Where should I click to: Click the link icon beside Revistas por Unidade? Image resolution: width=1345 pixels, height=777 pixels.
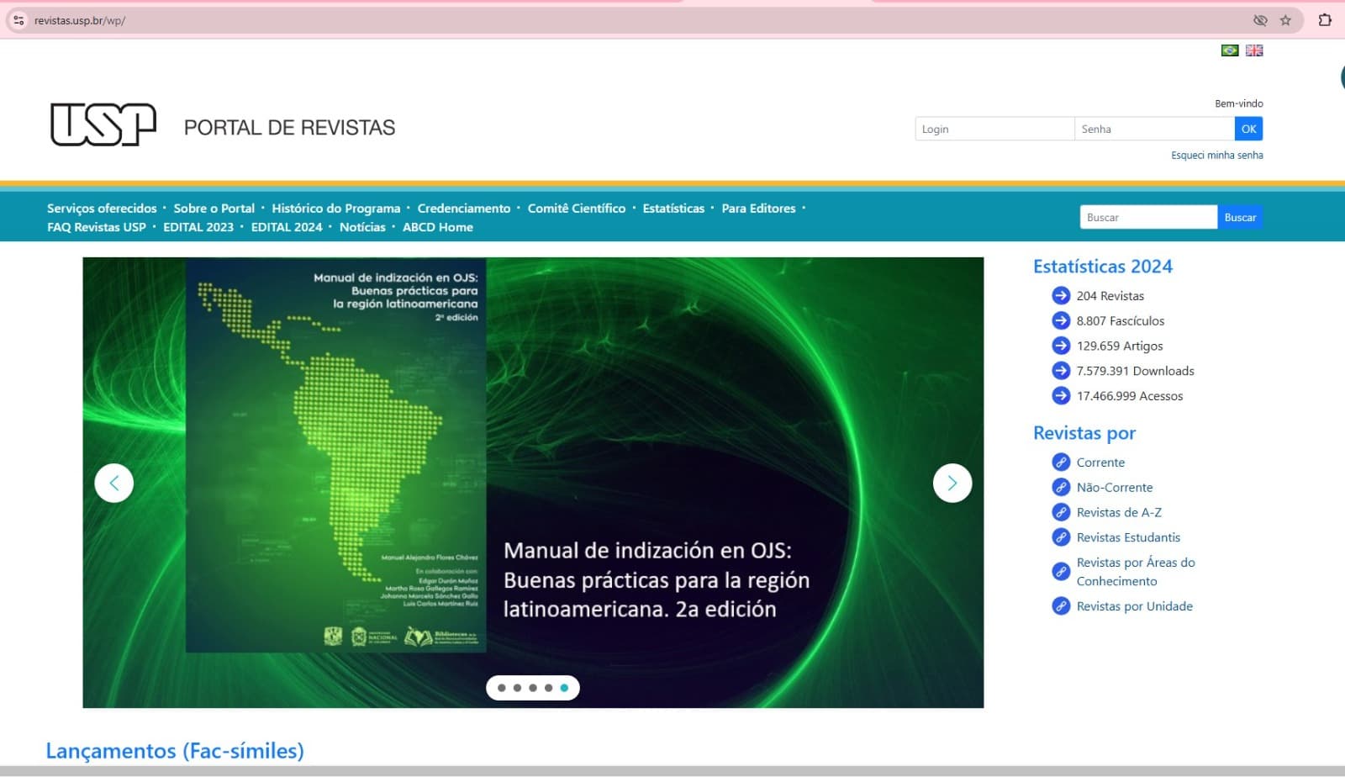(x=1061, y=606)
